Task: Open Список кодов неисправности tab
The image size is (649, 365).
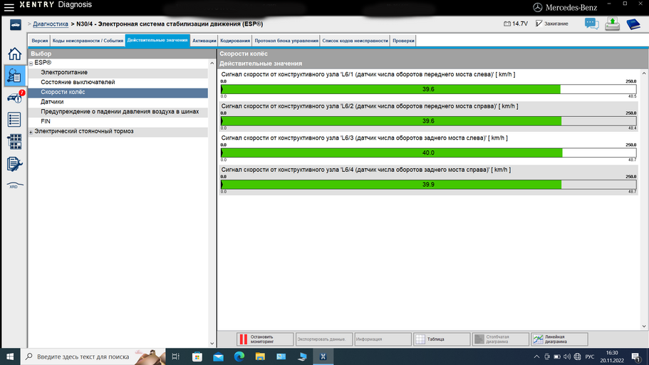Action: point(355,41)
